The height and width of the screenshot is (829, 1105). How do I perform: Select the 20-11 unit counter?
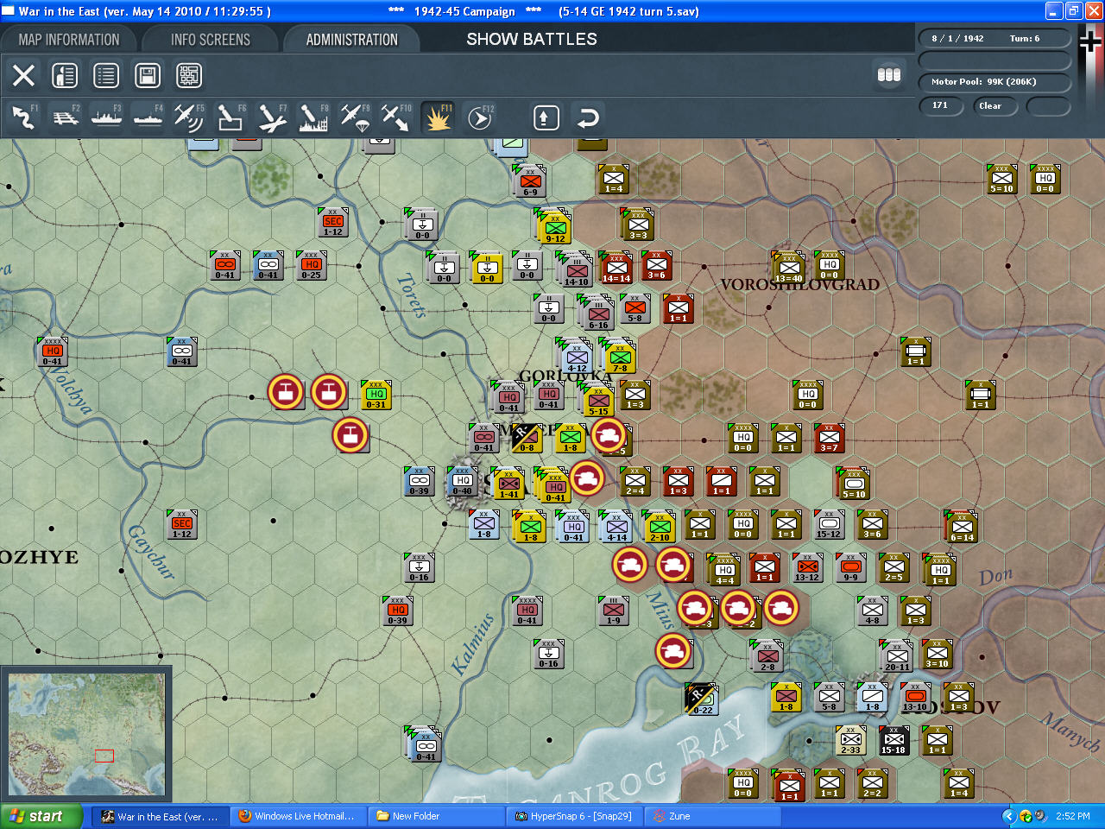tap(896, 656)
